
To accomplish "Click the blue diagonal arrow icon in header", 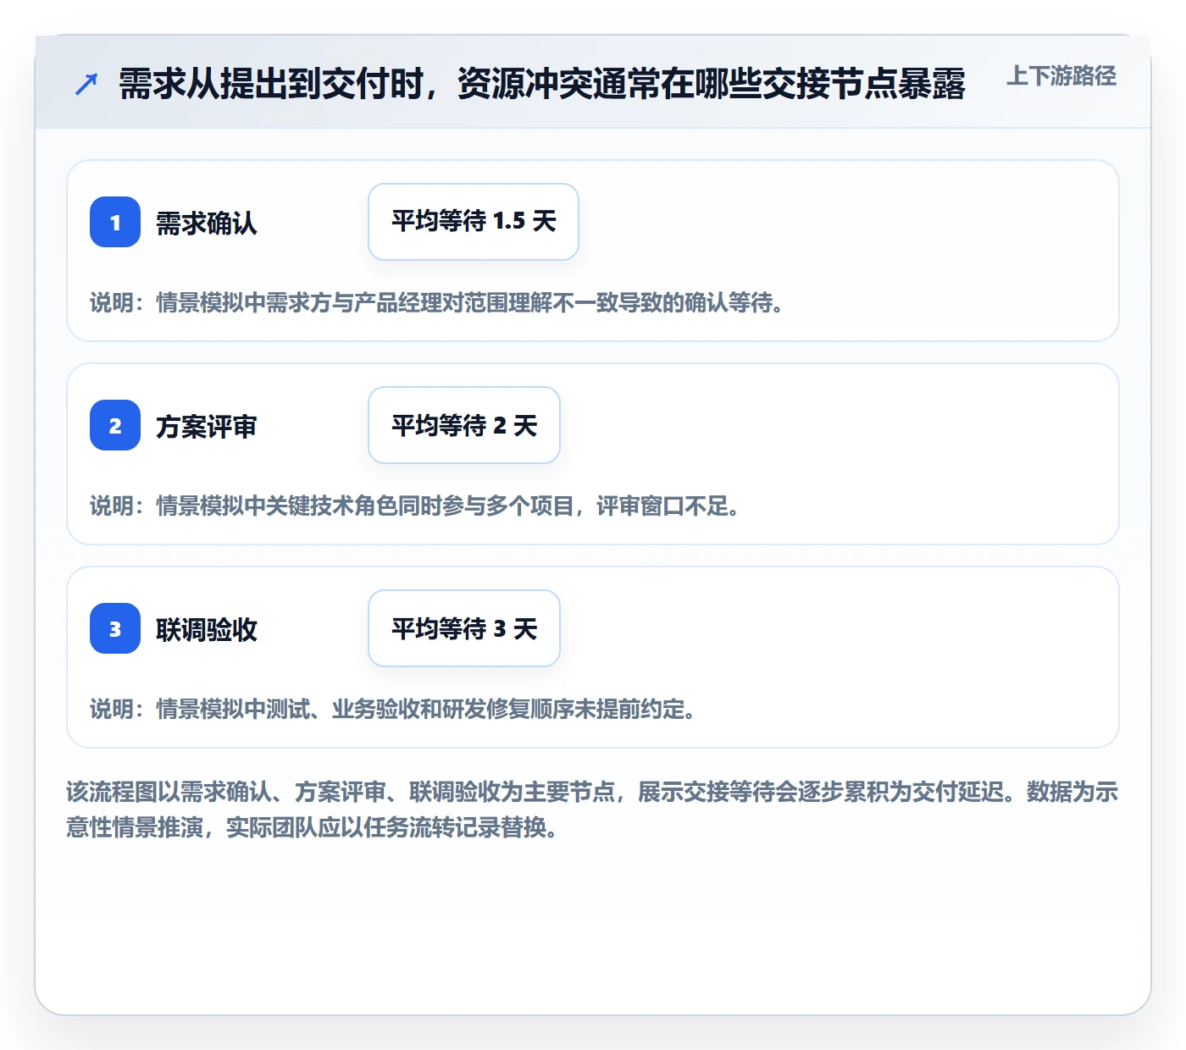I will click(86, 84).
